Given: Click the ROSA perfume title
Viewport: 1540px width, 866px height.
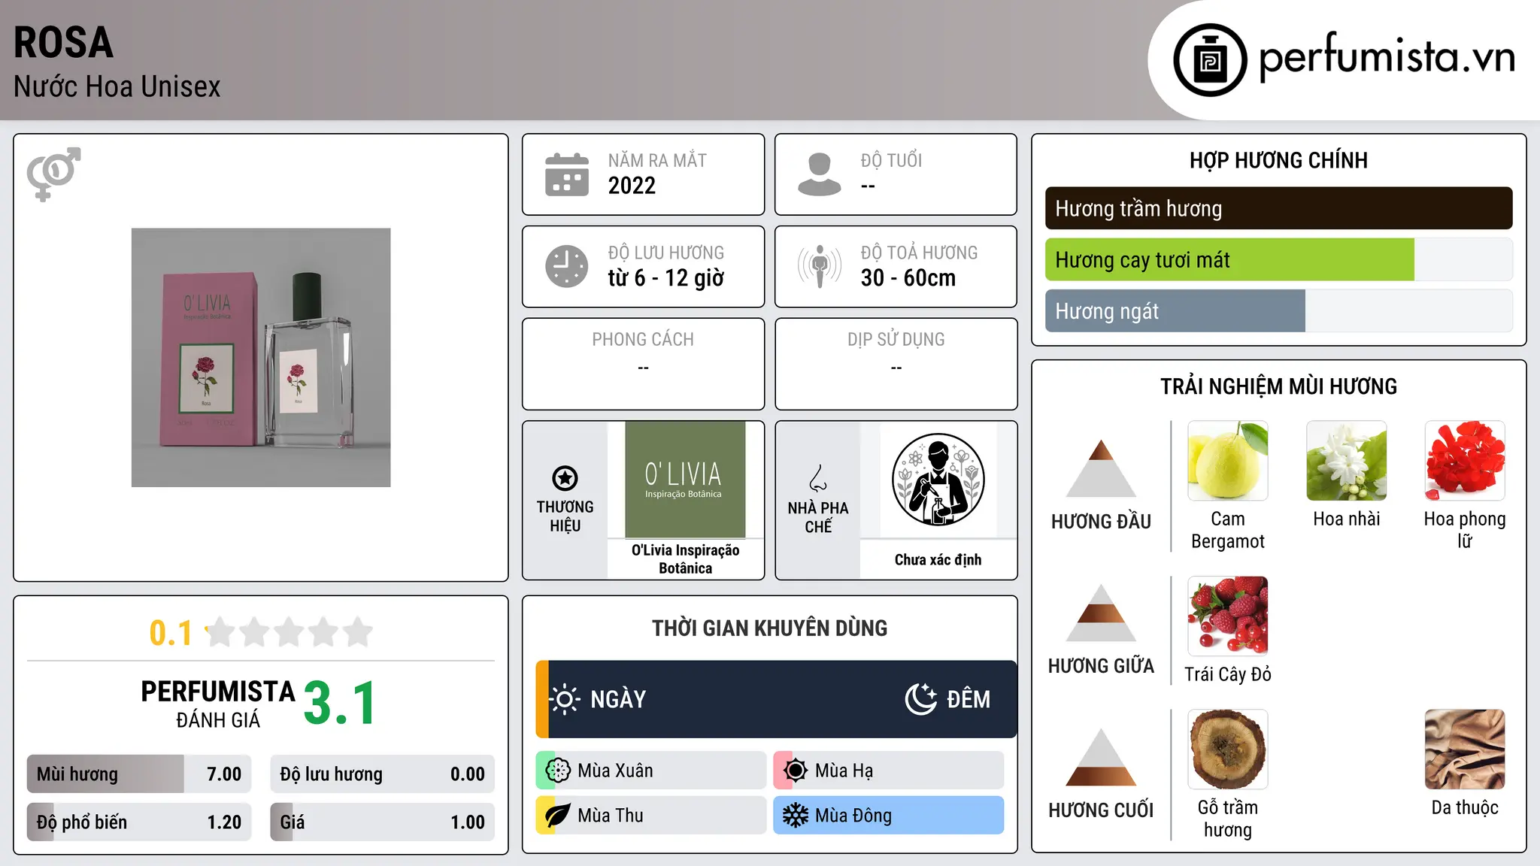Looking at the screenshot, I should pos(64,43).
